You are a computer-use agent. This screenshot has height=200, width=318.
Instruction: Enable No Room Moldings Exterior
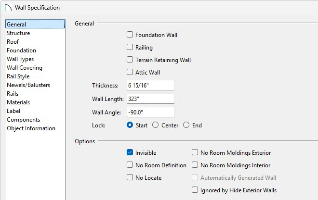(x=195, y=152)
